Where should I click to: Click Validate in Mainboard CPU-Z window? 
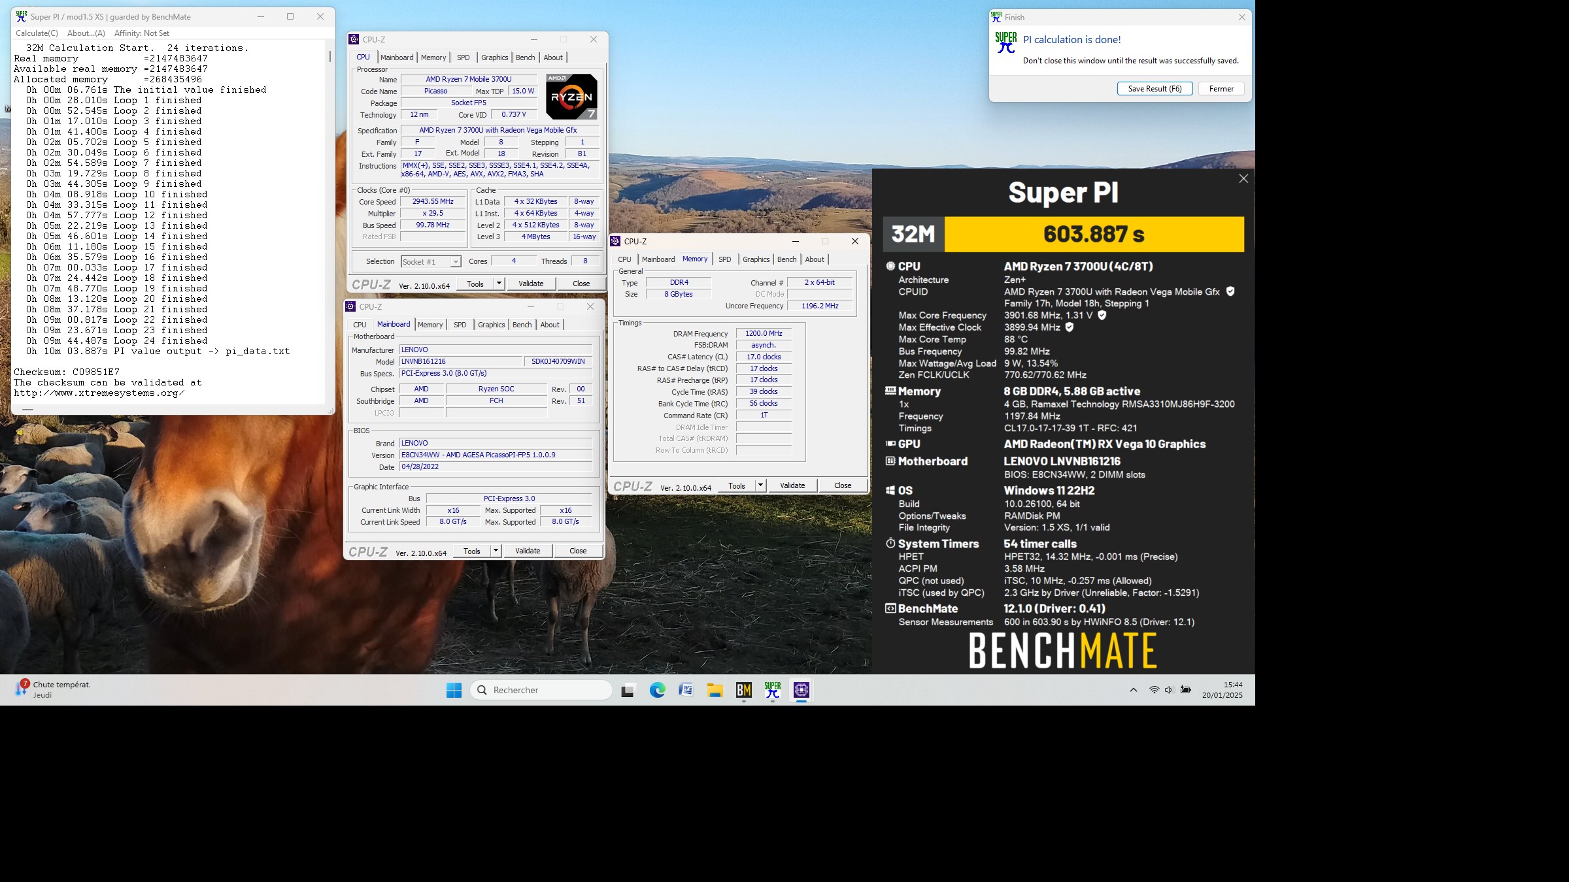pyautogui.click(x=528, y=551)
